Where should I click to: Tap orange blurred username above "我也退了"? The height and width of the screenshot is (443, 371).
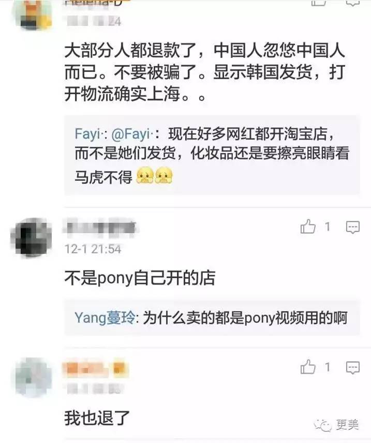click(96, 368)
